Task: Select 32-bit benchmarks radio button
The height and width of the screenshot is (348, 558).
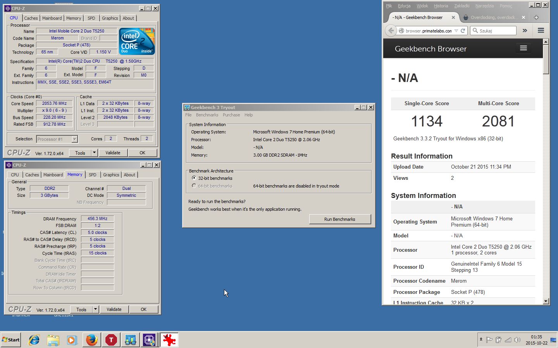Action: coord(194,178)
